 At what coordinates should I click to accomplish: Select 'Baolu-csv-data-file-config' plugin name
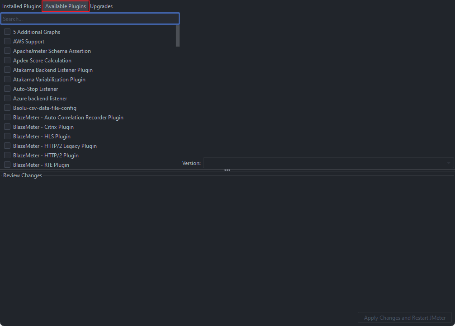(45, 108)
